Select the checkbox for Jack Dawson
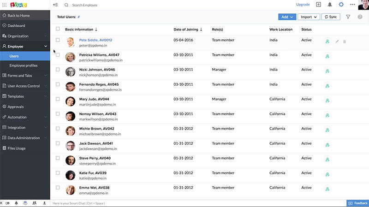 coord(58,143)
